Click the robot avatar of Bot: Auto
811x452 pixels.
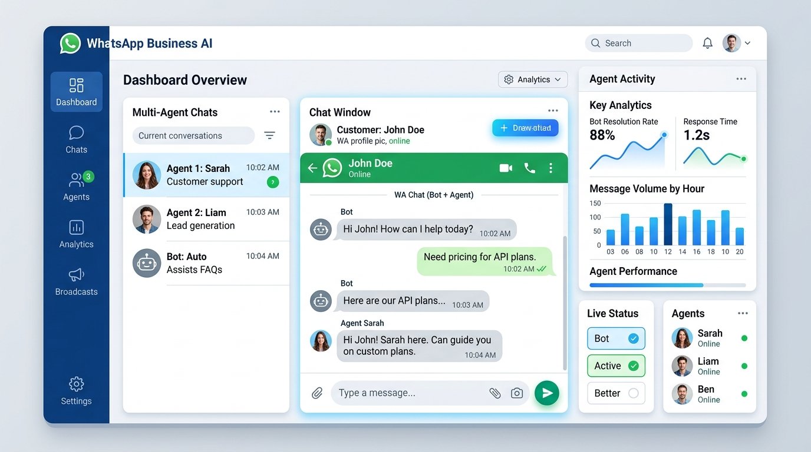147,263
